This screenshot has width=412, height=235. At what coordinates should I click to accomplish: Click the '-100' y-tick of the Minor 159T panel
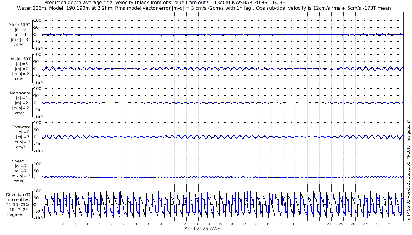point(39,49)
